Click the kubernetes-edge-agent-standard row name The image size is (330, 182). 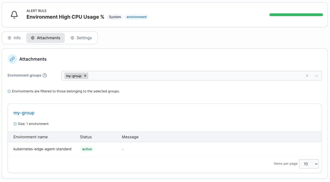tap(42, 149)
